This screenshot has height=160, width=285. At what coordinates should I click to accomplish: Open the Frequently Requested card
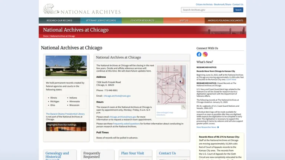point(92,155)
